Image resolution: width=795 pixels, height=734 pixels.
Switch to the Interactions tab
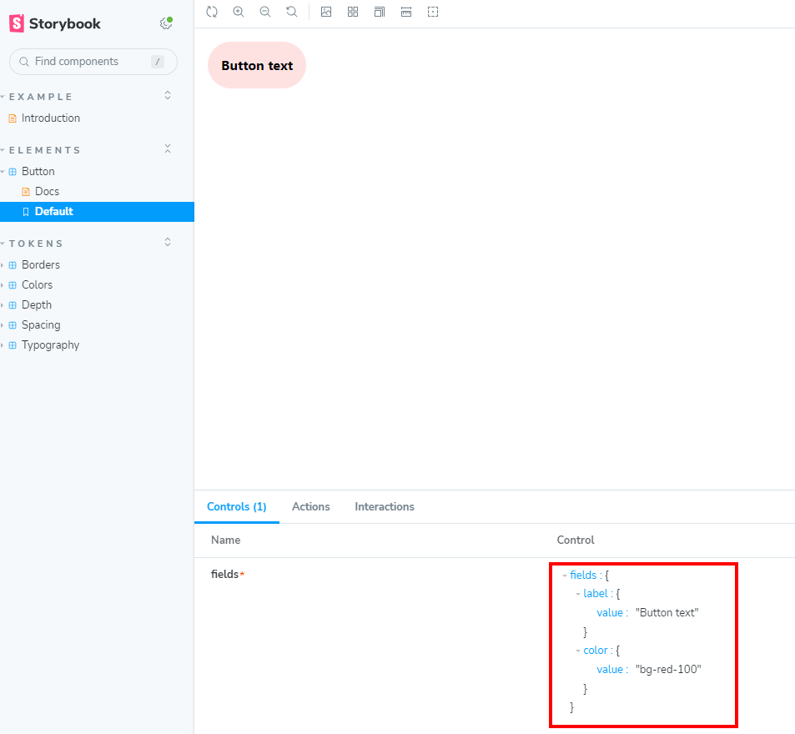pyautogui.click(x=384, y=506)
